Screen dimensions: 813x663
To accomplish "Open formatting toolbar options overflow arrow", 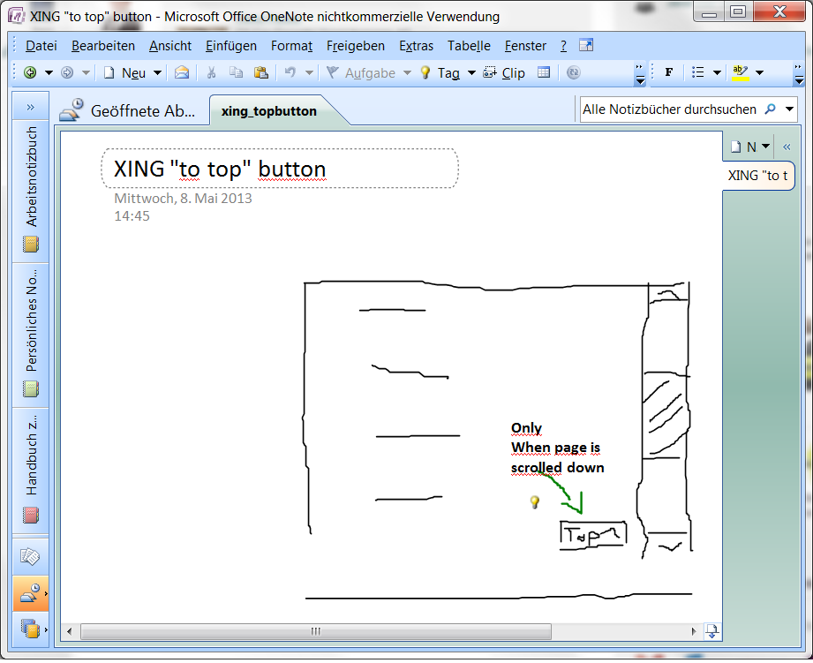I will click(x=799, y=75).
